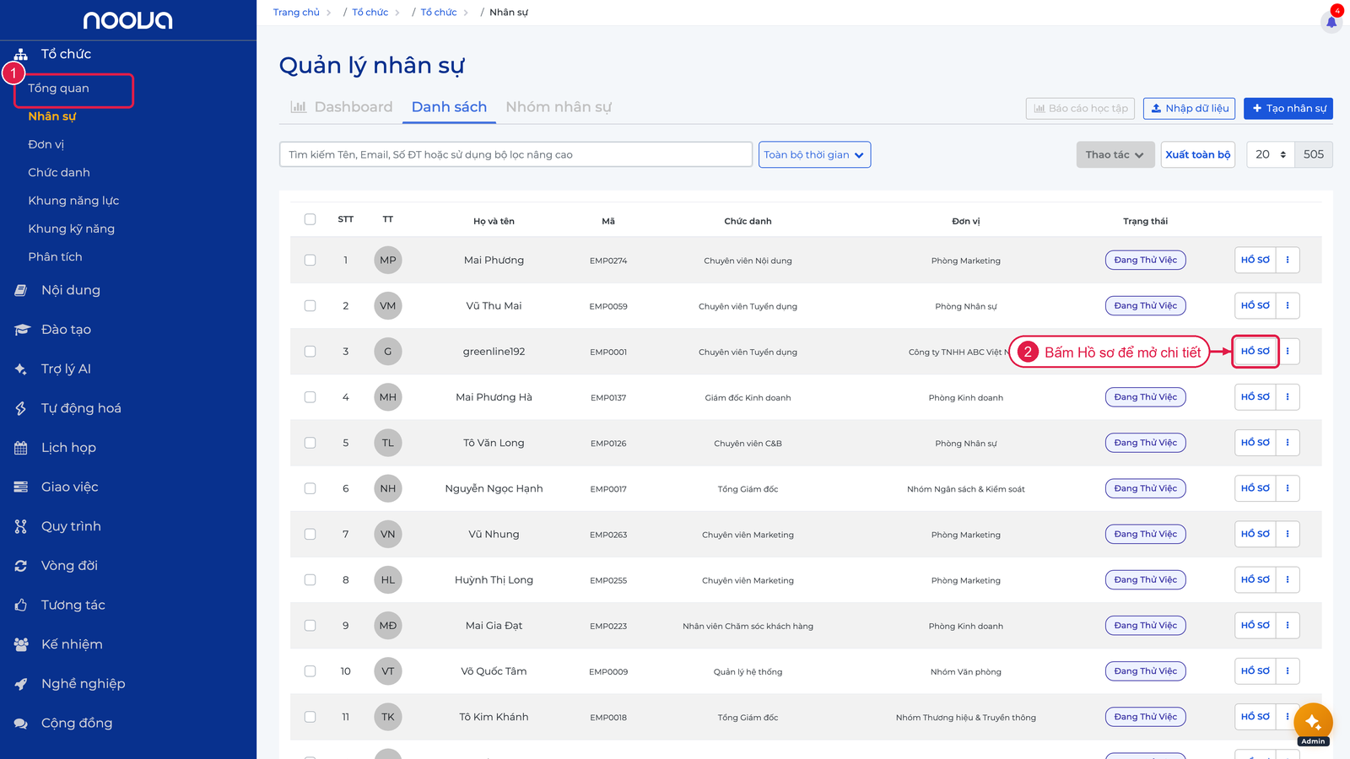
Task: Select the checkbox for Mai Phương Hà
Action: pos(310,396)
